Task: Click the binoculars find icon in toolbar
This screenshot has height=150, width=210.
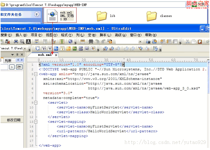Action: coord(90,42)
